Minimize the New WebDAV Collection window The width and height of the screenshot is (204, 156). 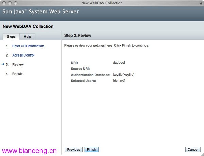click(10, 3)
